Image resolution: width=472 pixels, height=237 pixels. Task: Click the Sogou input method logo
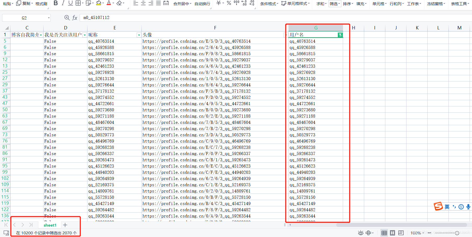tap(438, 206)
